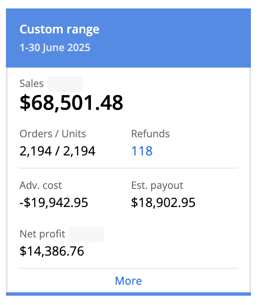The width and height of the screenshot is (259, 305).
Task: Click the Orders / Units label
Action: (52, 134)
